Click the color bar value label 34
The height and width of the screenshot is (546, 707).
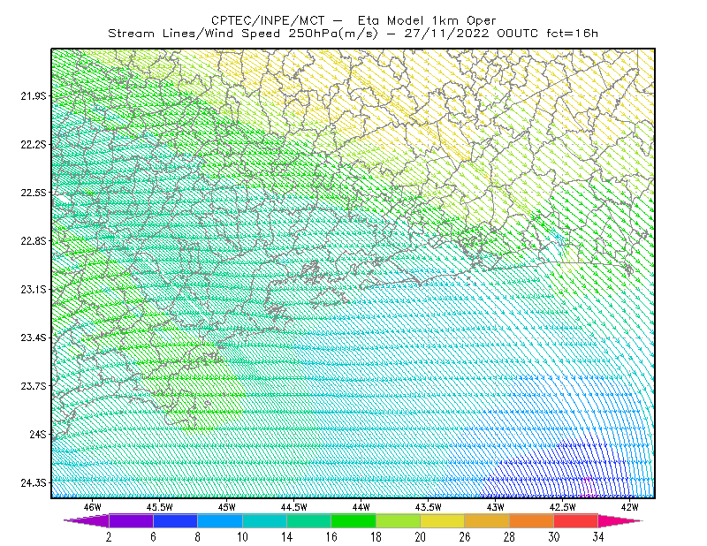pyautogui.click(x=598, y=537)
